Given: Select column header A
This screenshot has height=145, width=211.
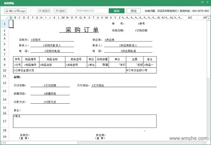Looking at the screenshot, I should point(11,18).
